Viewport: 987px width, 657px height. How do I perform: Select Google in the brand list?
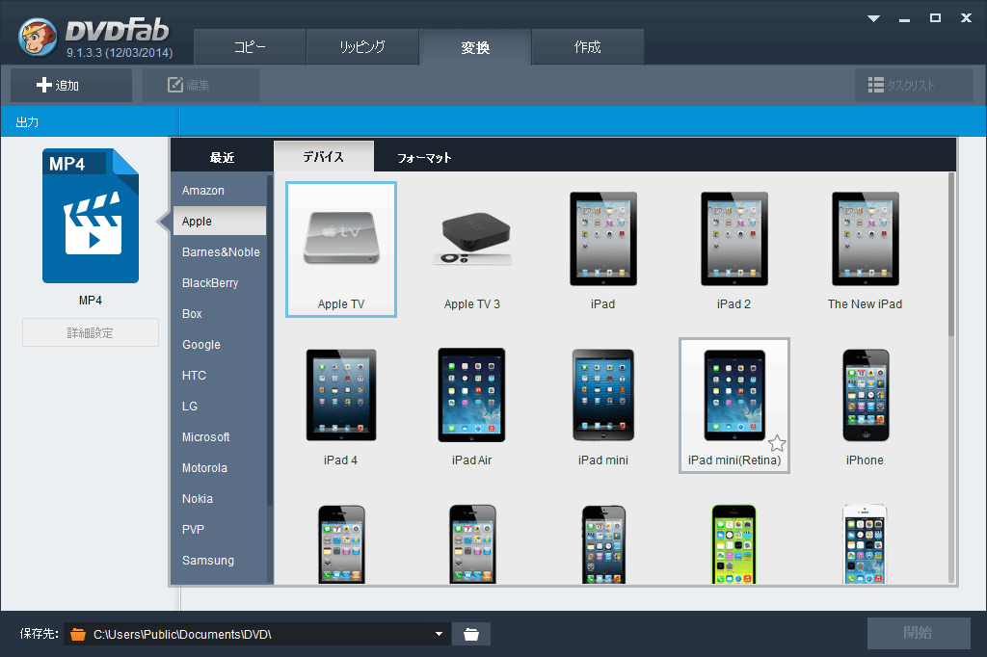220,344
